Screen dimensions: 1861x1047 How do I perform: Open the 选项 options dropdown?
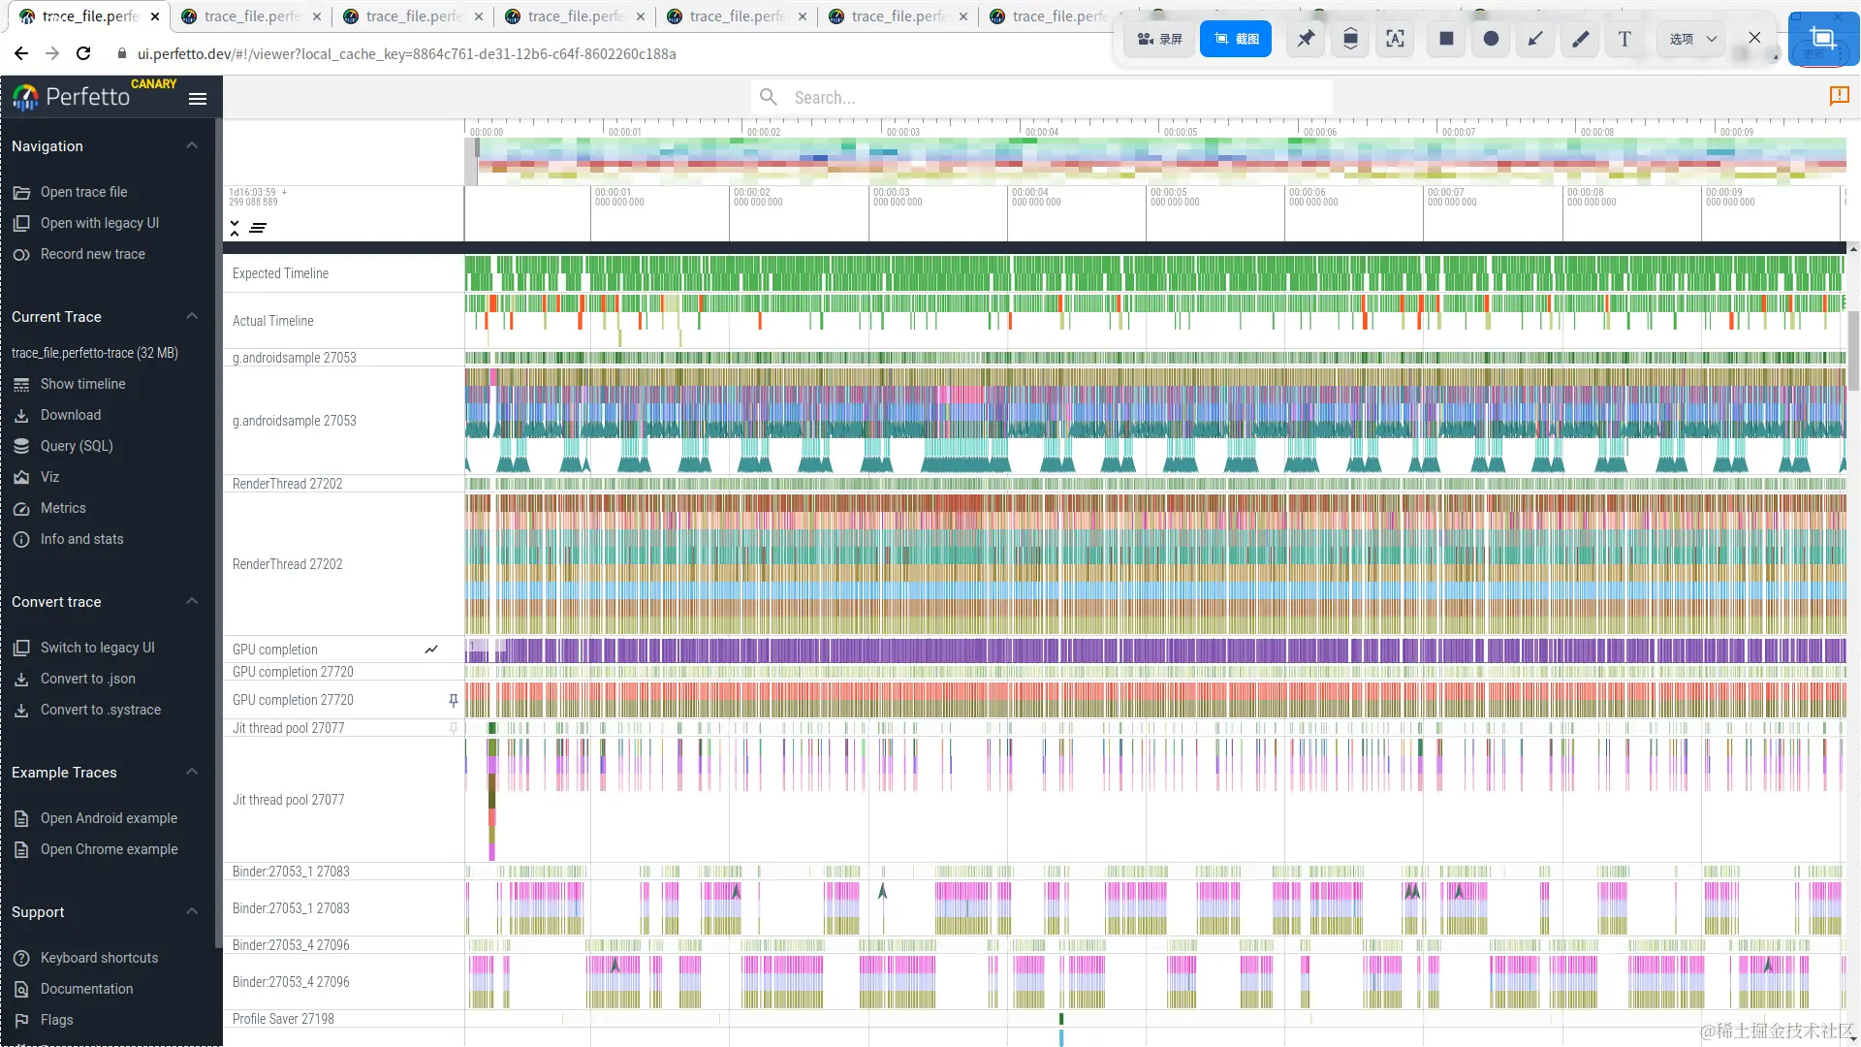tap(1692, 39)
